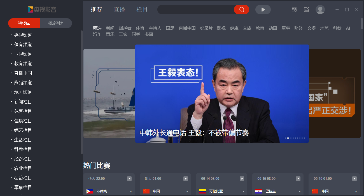Switch sidebar to 视频库 view

coord(24,23)
